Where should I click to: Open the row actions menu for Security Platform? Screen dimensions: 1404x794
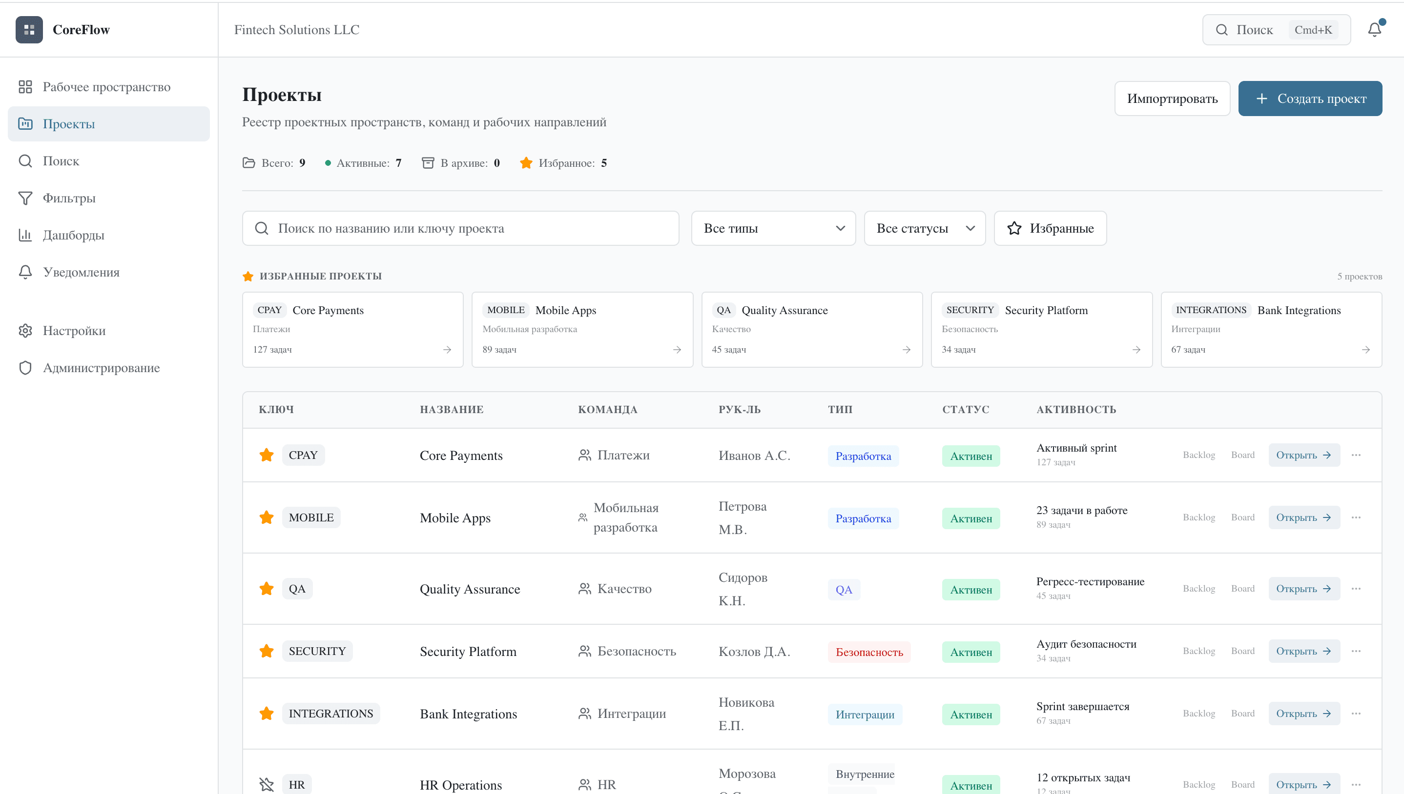click(x=1357, y=651)
